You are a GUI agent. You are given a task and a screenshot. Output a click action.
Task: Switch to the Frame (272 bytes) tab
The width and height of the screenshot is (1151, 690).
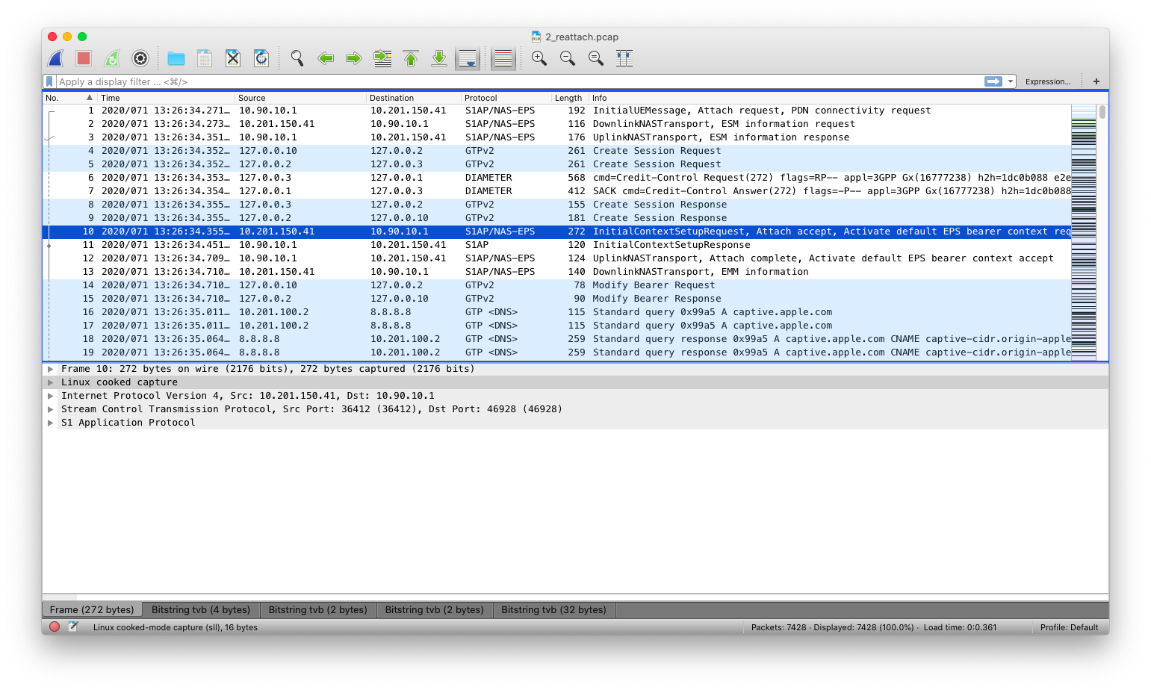pyautogui.click(x=92, y=609)
